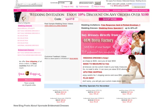Open Wedding Dress Specials link
Screen dimensions: 163x108
(111, 28)
